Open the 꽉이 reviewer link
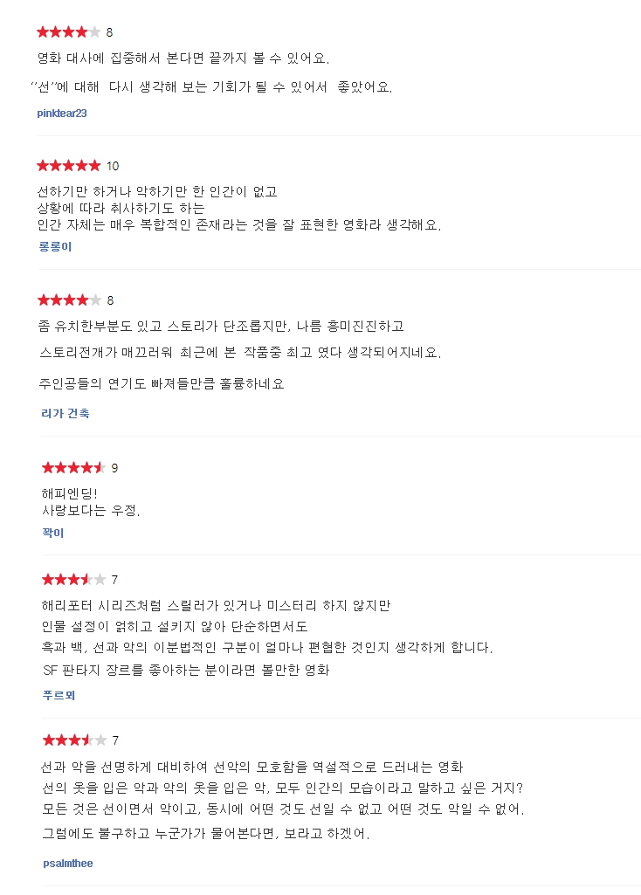 [53, 533]
